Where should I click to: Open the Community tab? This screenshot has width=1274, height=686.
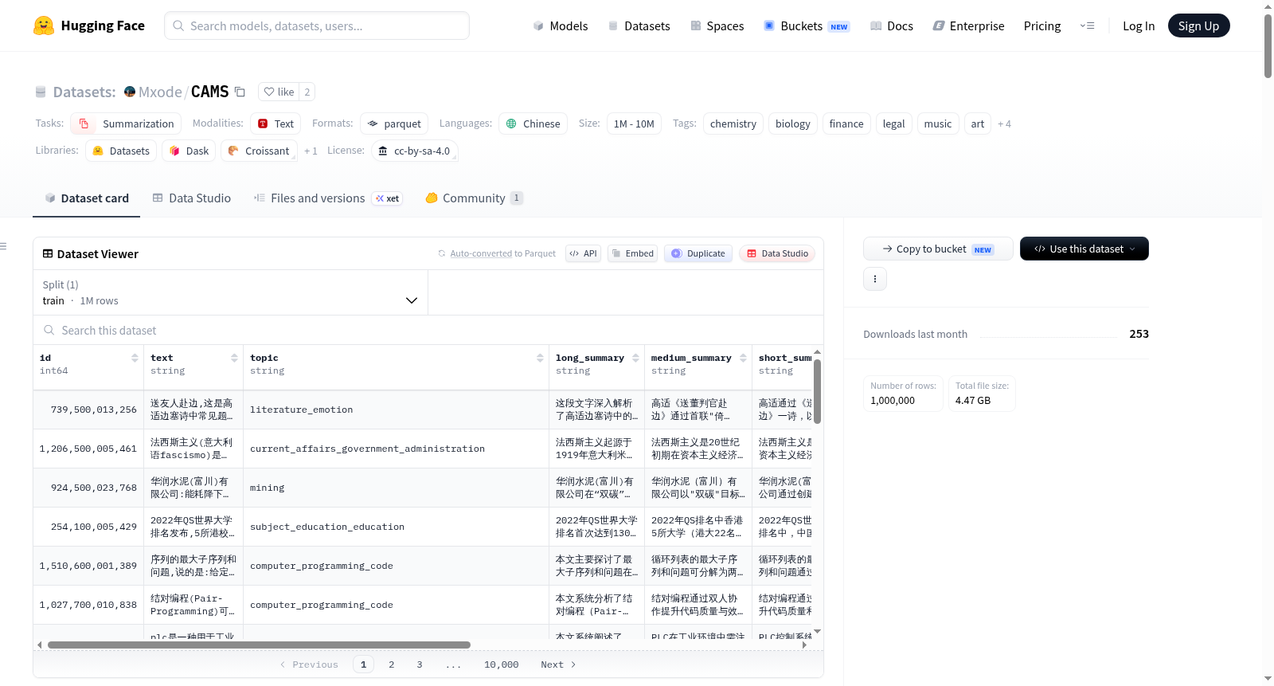pyautogui.click(x=474, y=198)
